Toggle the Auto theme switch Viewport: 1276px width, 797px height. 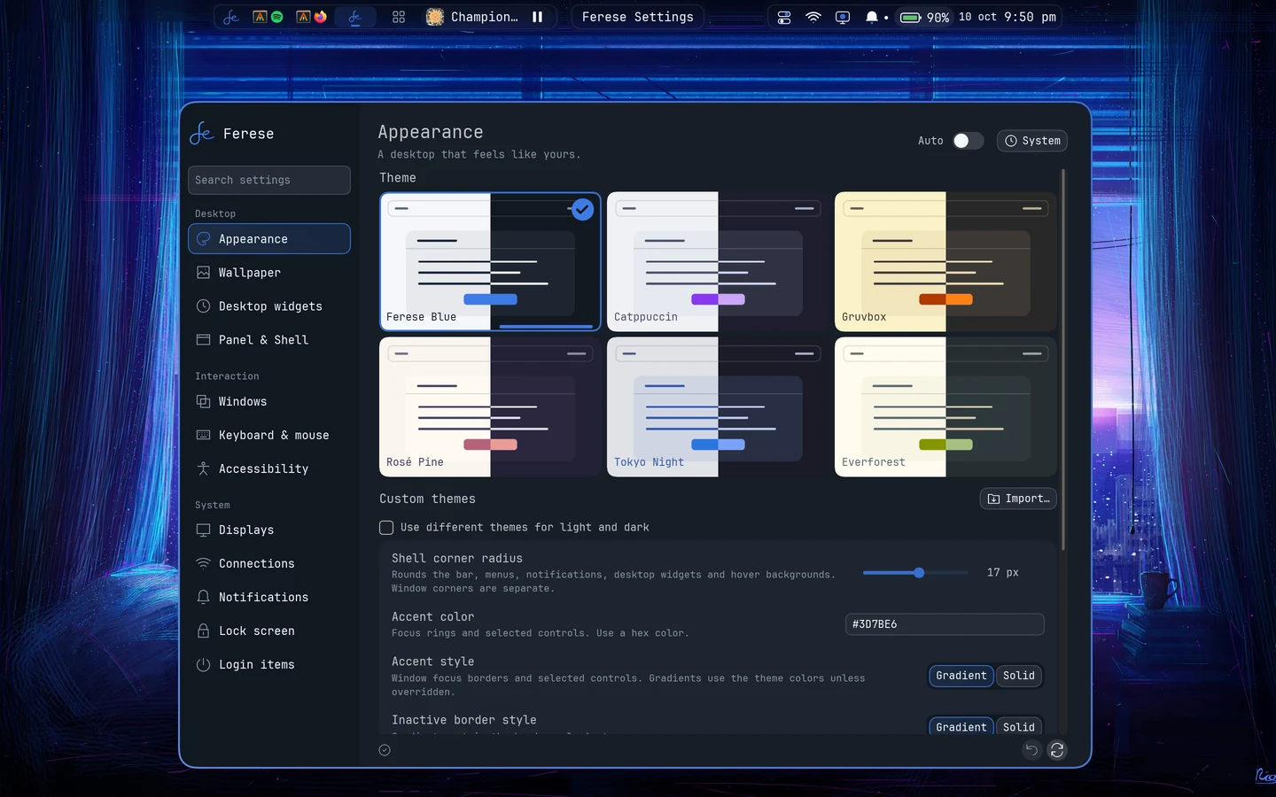[x=968, y=141]
